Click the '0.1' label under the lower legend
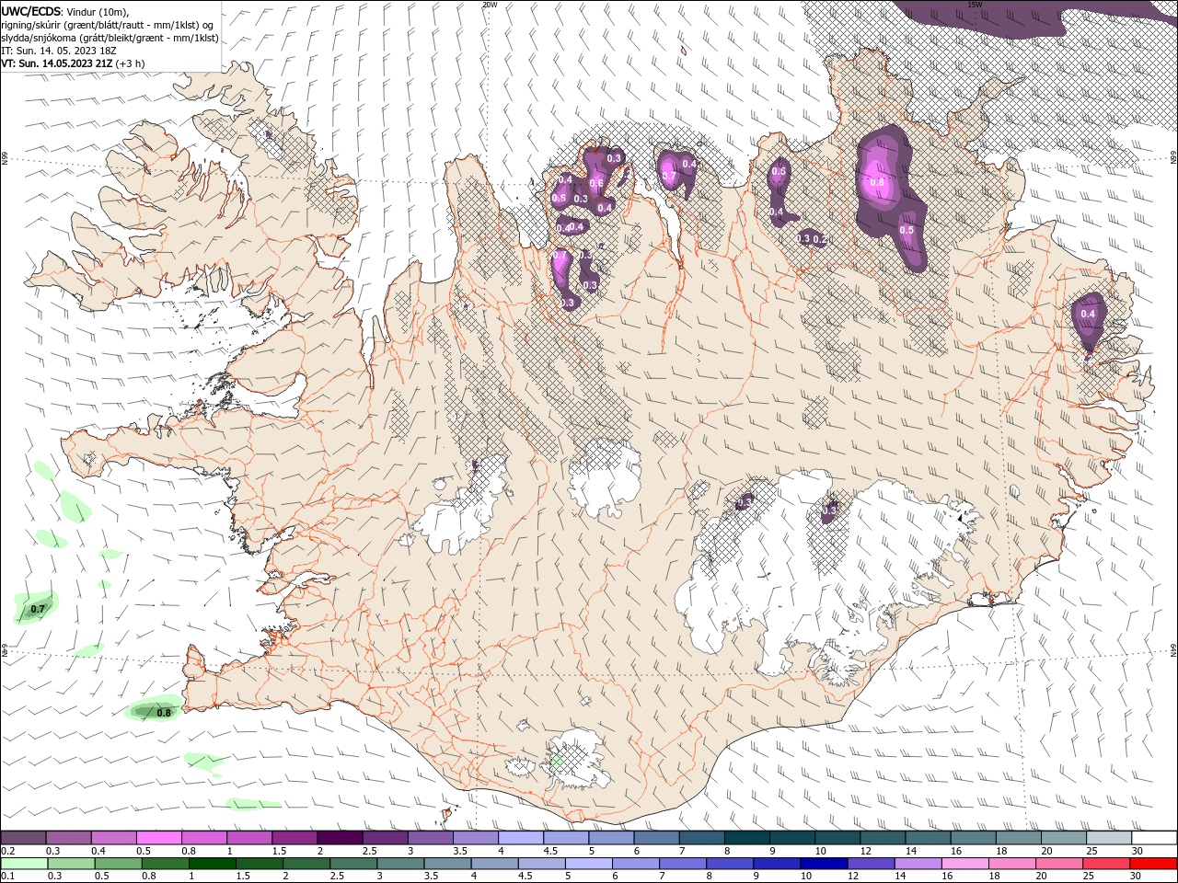The image size is (1178, 883). [x=7, y=877]
